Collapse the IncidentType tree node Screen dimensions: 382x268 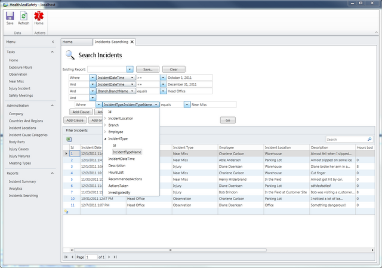click(105, 138)
